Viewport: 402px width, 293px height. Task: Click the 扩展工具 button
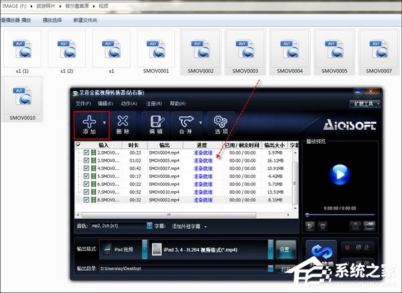coord(366,104)
